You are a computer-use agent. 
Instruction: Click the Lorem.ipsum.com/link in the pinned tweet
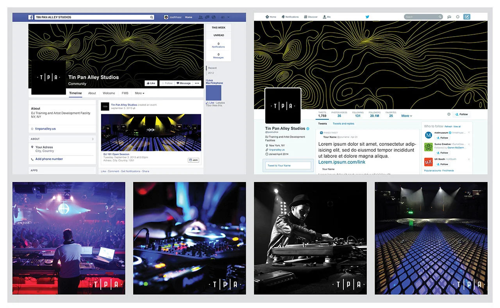(341, 162)
